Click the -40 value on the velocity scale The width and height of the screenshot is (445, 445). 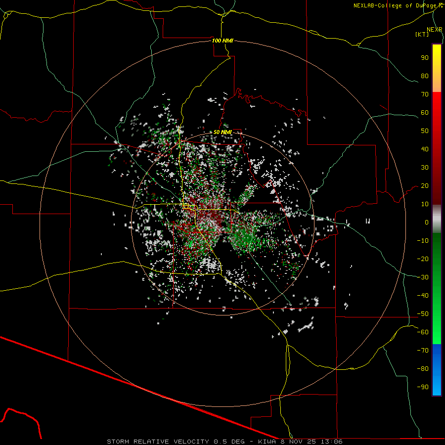[x=423, y=296]
